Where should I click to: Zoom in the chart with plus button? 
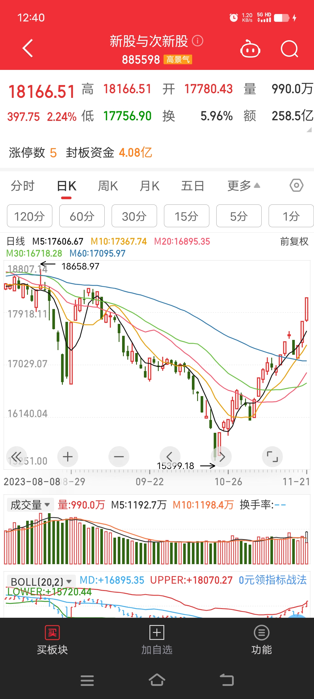(x=68, y=457)
